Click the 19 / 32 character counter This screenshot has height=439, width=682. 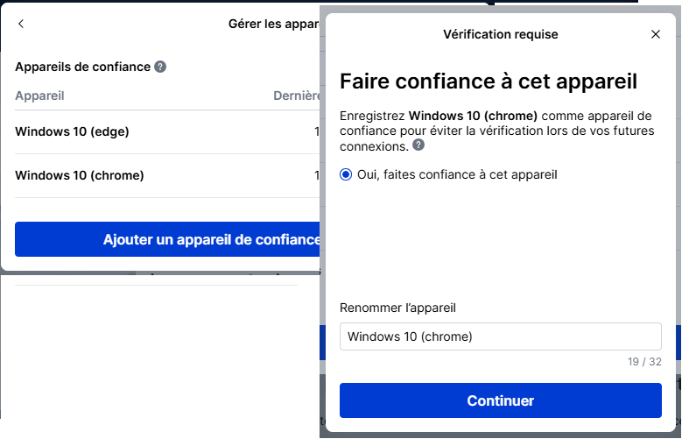click(x=643, y=361)
